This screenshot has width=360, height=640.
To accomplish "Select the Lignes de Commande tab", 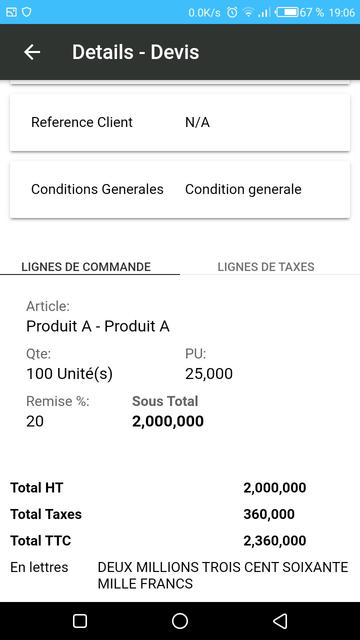I will [x=86, y=266].
